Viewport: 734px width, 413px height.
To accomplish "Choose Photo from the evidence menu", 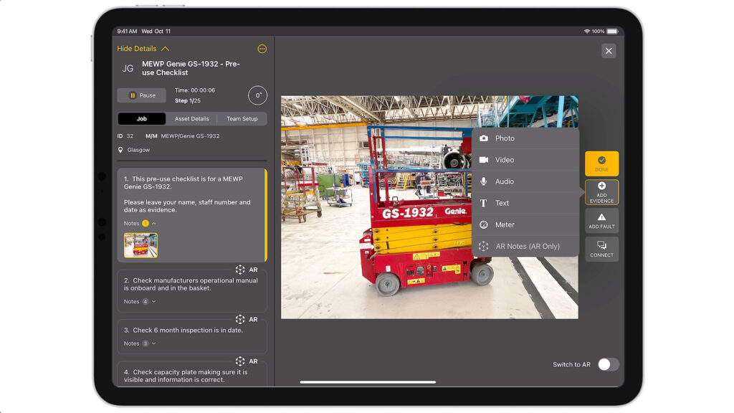I will [x=525, y=138].
